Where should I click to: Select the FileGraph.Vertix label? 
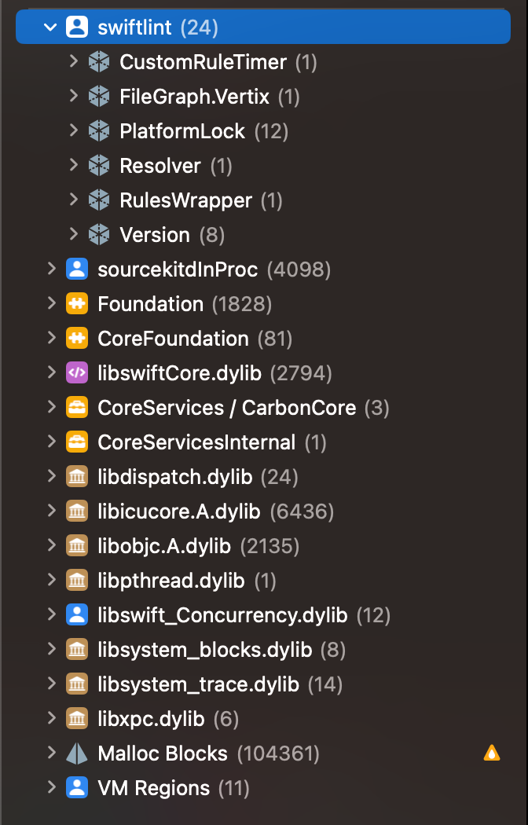click(195, 97)
